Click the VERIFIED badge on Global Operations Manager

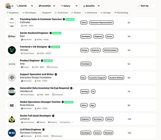[69, 102]
